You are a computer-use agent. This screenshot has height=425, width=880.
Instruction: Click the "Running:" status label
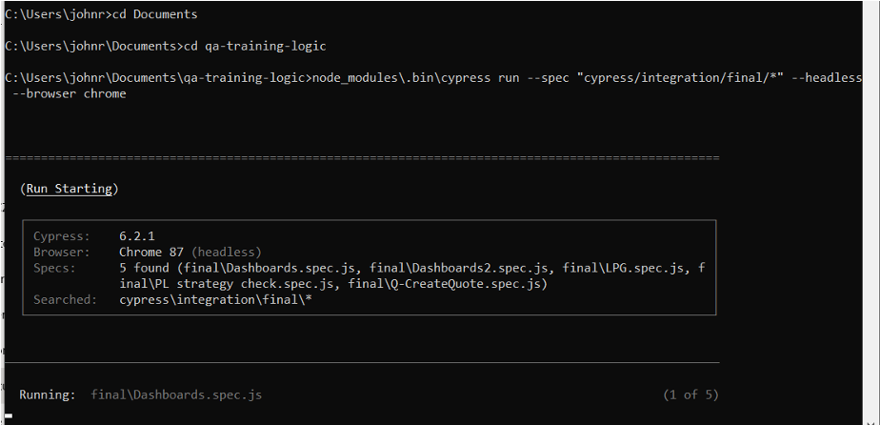[x=48, y=395]
